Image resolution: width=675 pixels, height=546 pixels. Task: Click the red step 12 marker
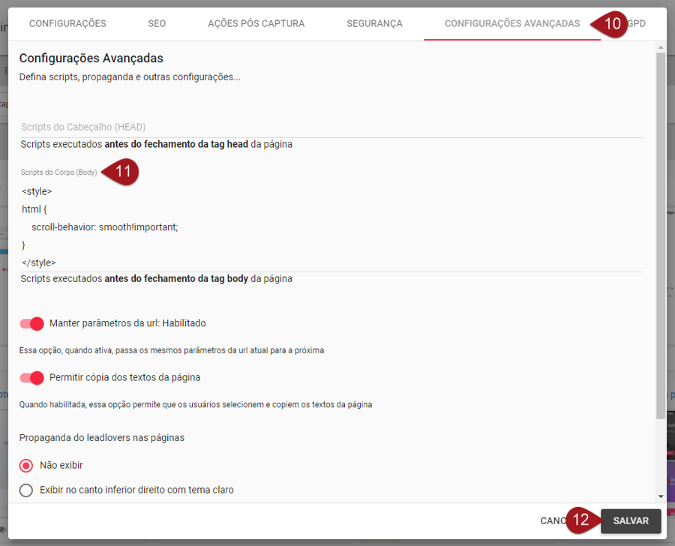(581, 520)
